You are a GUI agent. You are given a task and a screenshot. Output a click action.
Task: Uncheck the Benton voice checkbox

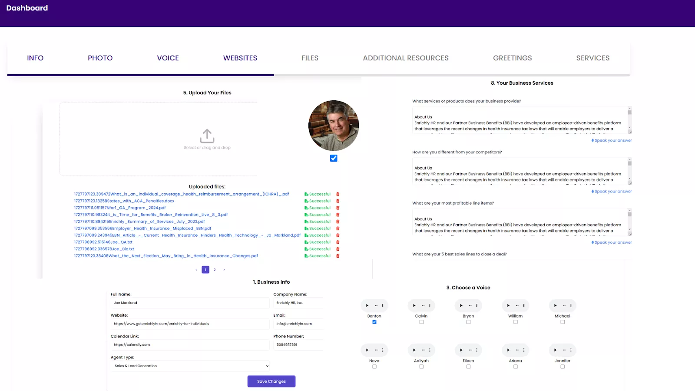(x=374, y=322)
